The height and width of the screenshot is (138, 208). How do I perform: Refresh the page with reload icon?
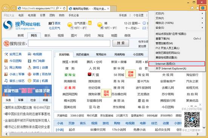(64, 8)
